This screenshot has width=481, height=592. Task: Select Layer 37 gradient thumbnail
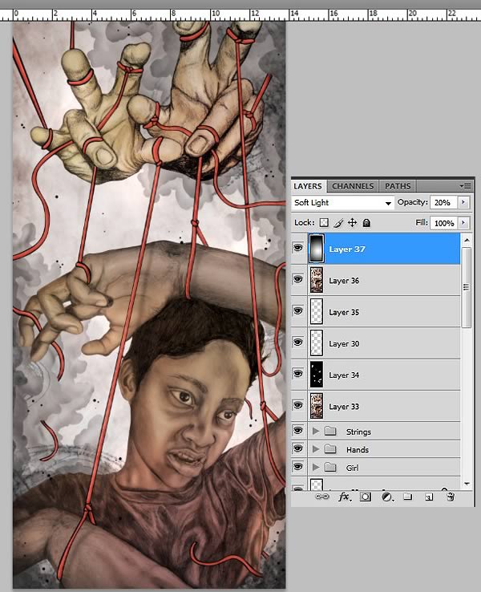(x=317, y=249)
